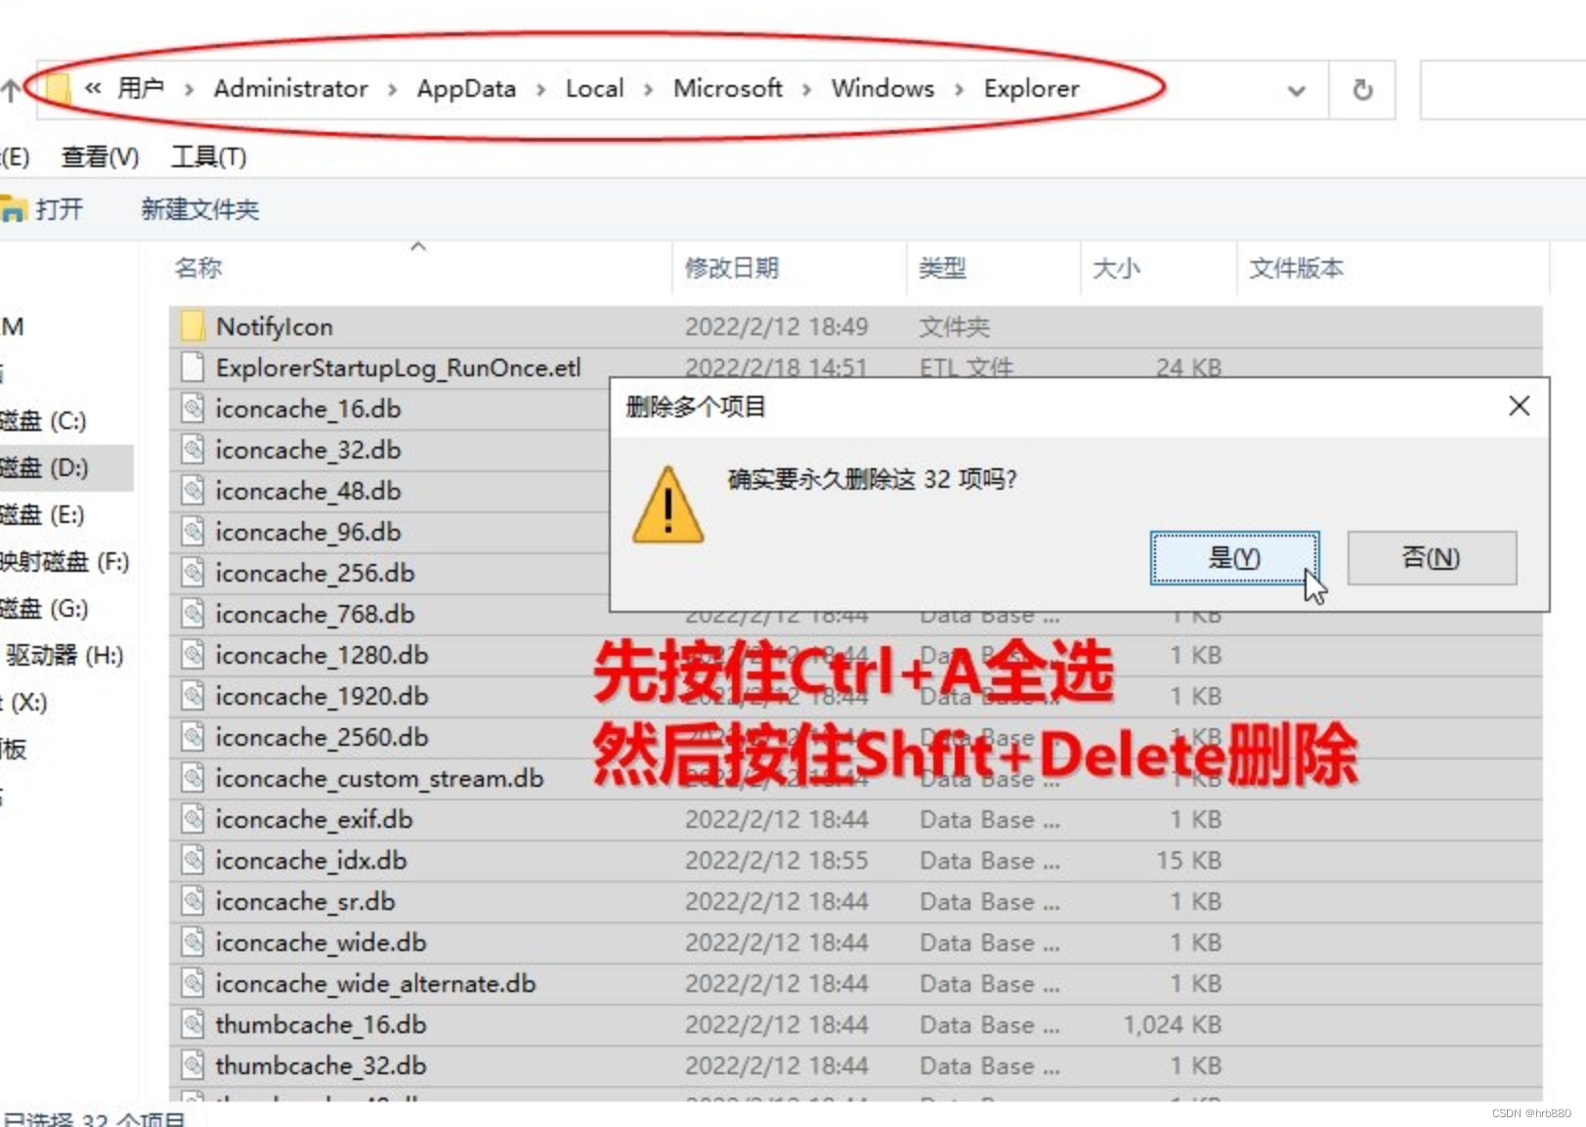Select 磁盘 (G:) in the navigation pane

(45, 609)
